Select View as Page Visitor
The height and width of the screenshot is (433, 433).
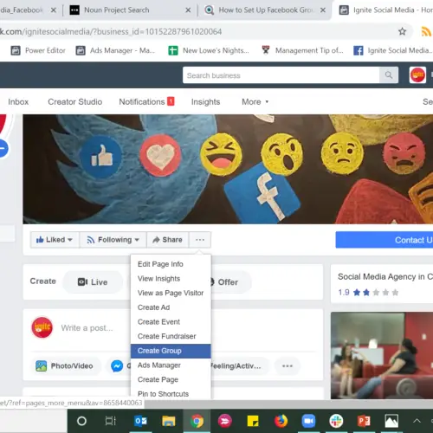coord(171,293)
